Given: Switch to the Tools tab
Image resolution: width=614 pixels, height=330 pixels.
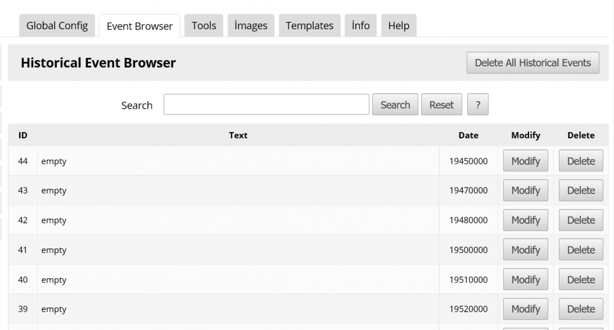Looking at the screenshot, I should 204,26.
